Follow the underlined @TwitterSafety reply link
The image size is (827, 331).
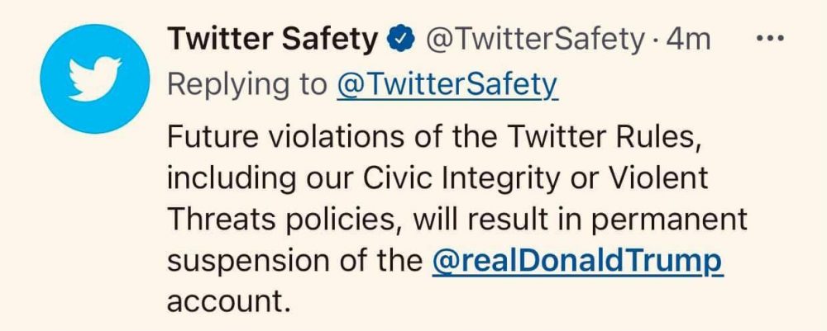click(x=447, y=83)
